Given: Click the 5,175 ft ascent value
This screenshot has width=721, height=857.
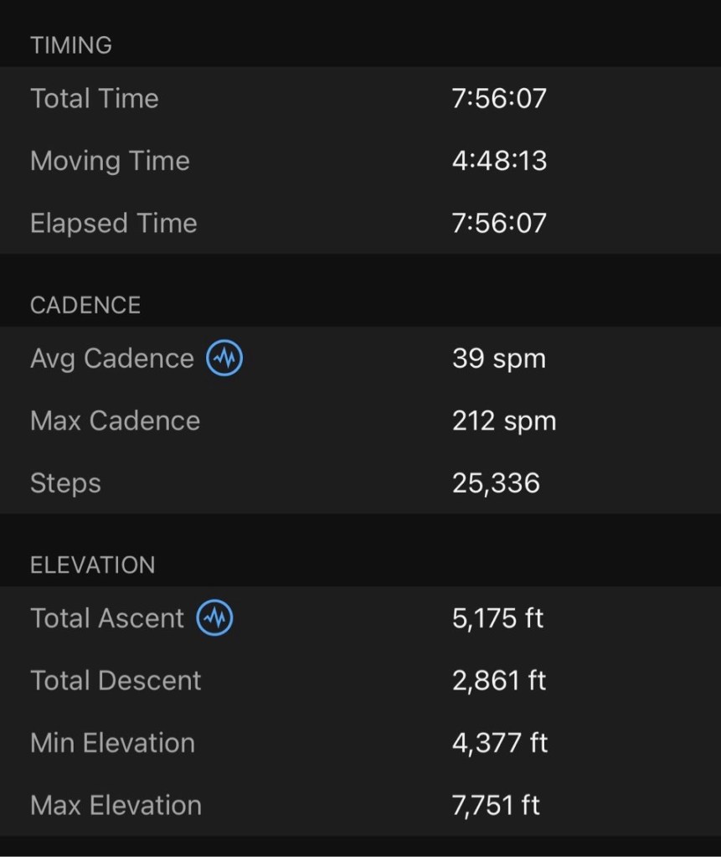Looking at the screenshot, I should click(497, 618).
